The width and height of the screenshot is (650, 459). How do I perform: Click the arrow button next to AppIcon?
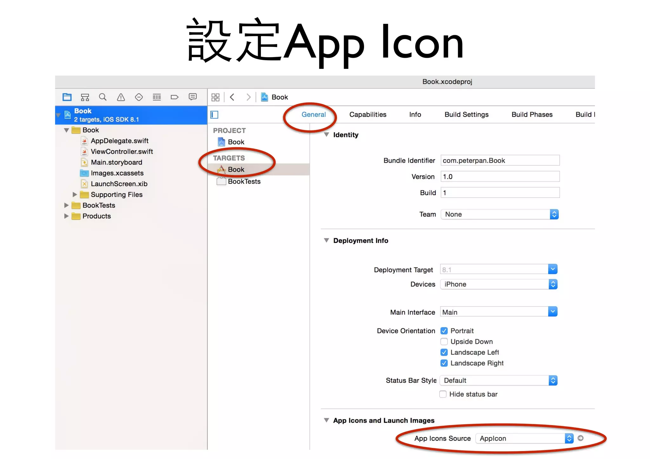[580, 438]
